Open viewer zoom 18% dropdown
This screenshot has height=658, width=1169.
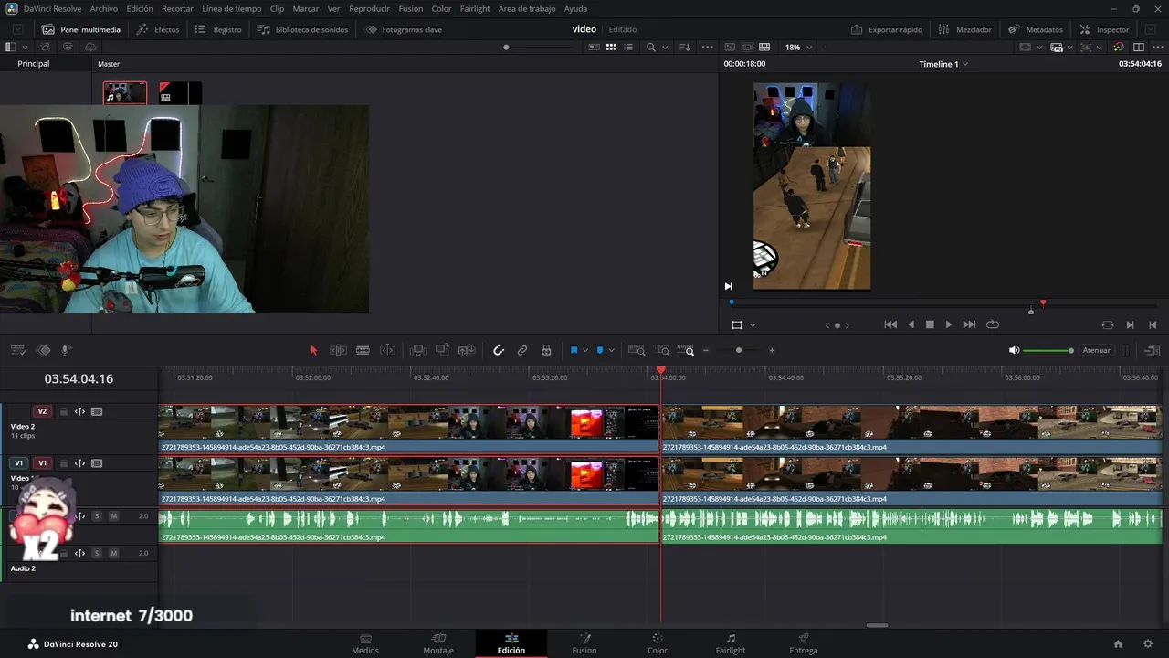tap(798, 47)
